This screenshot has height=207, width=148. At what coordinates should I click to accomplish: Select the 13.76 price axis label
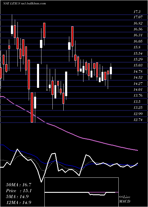(x=138, y=96)
